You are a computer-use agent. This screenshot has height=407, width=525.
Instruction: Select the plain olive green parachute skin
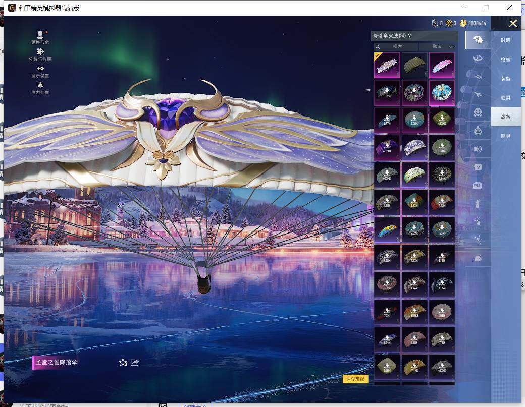click(414, 65)
